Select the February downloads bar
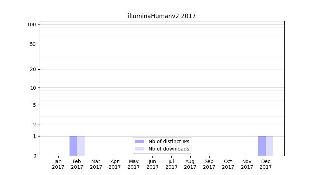The height and width of the screenshot is (175, 316). (x=81, y=146)
